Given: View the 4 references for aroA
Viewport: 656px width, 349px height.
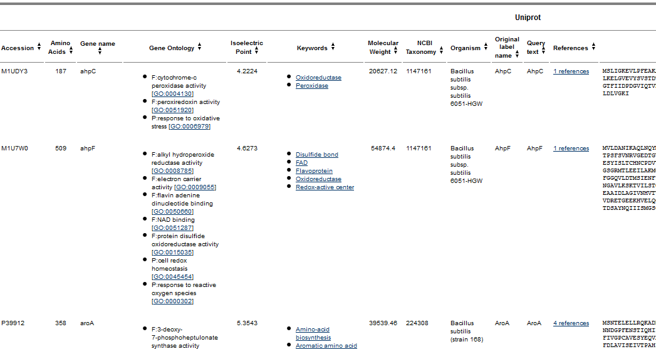Looking at the screenshot, I should pyautogui.click(x=571, y=323).
